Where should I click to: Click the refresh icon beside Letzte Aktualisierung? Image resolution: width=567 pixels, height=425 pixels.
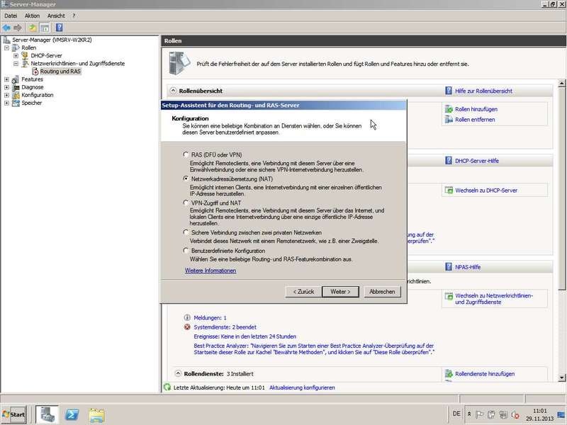167,387
